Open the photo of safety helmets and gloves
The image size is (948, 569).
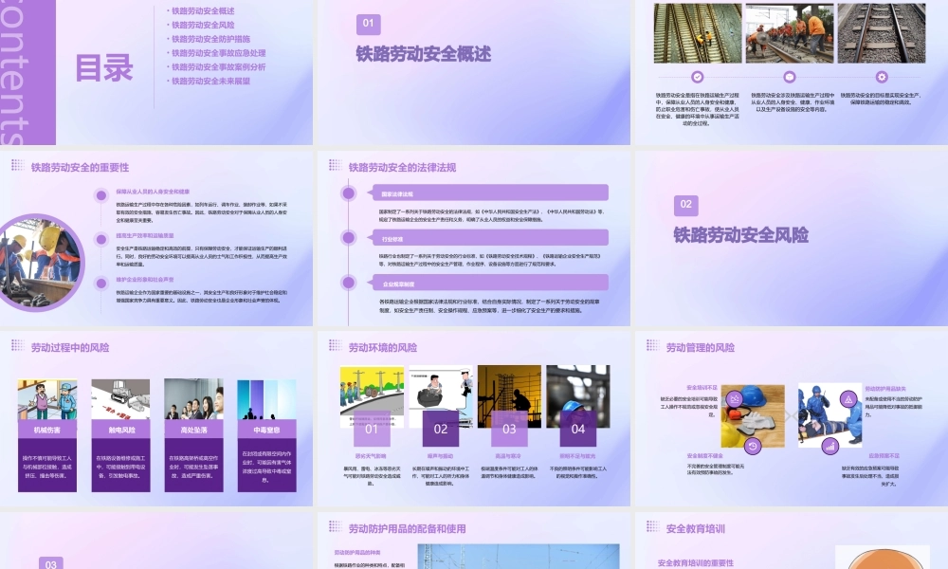pos(753,416)
